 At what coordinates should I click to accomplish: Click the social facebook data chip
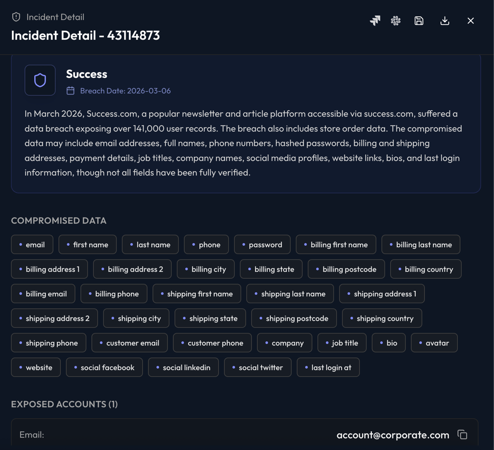pyautogui.click(x=104, y=367)
